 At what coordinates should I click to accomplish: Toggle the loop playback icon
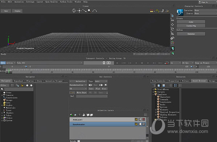[167, 63]
